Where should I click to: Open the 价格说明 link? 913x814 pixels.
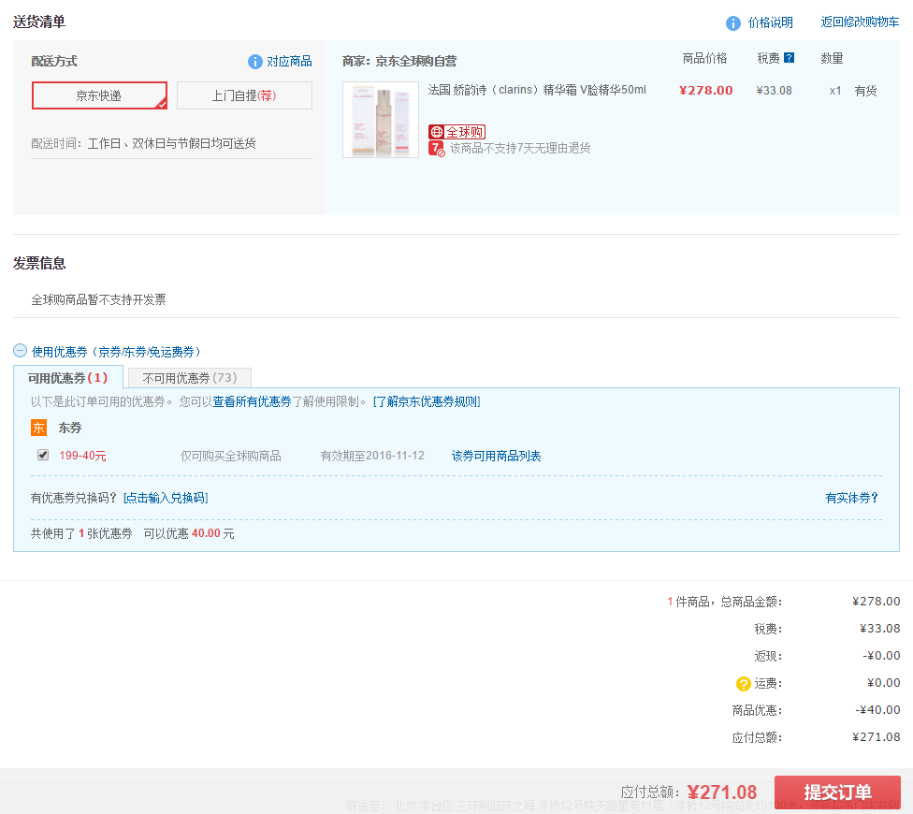click(771, 22)
